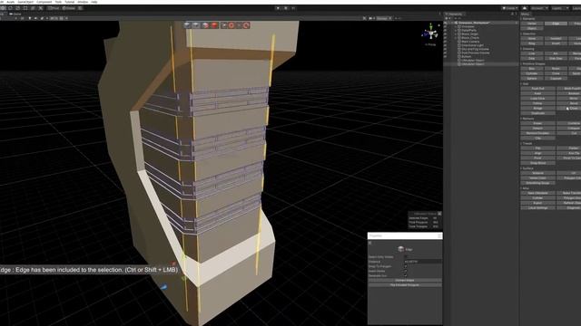Open the Assets menu
Screen dimensions: 581x326
(x=10, y=2)
